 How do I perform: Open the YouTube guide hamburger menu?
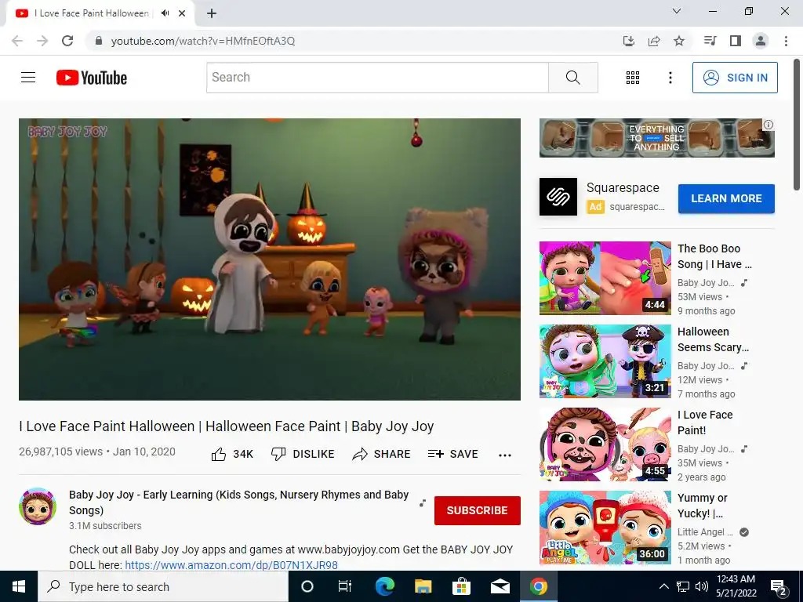pos(28,78)
